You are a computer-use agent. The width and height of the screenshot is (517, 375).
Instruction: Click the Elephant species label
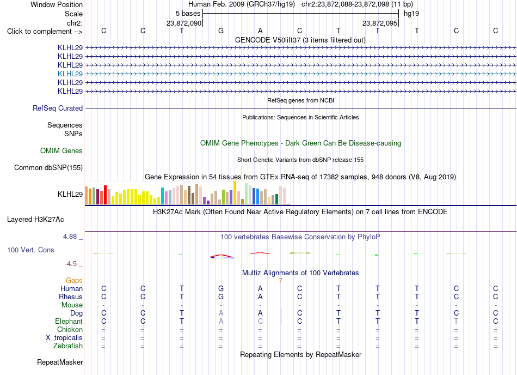[x=69, y=322]
